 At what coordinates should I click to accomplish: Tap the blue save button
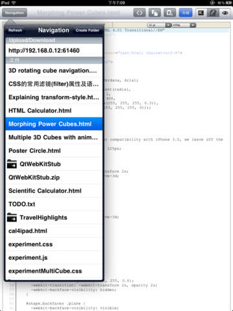185,13
